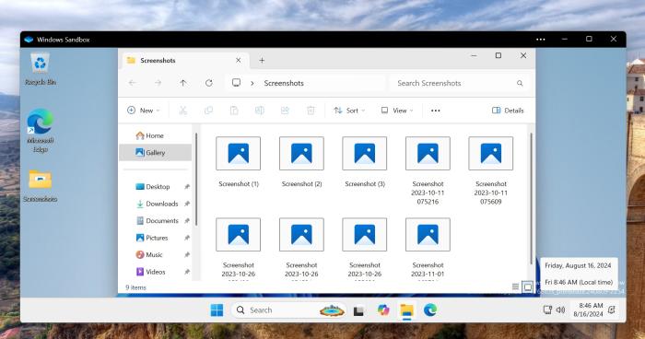Switch to list details view icon
The width and height of the screenshot is (645, 339).
[515, 286]
